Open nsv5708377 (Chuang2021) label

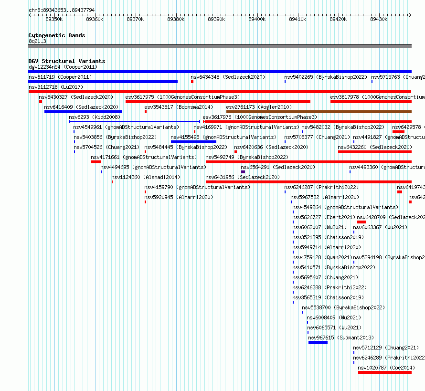coord(317,137)
